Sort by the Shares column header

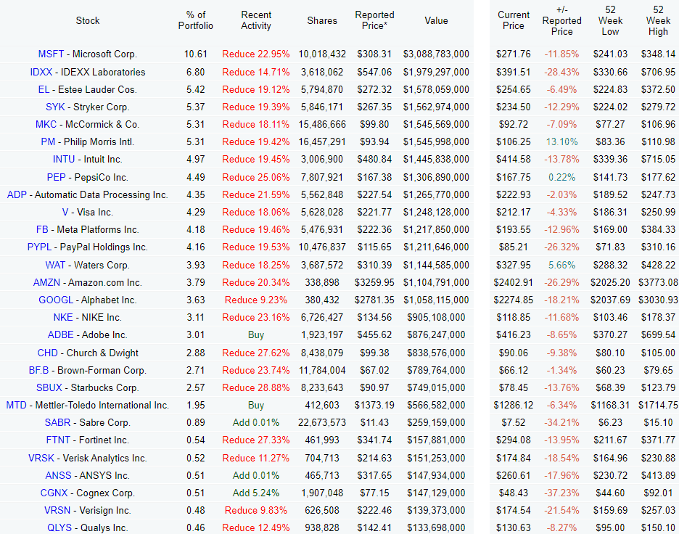pos(322,20)
